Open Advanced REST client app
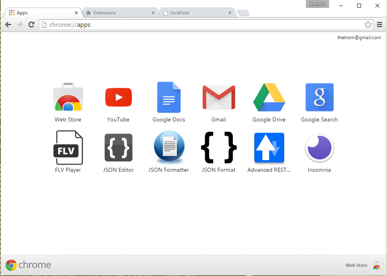Viewport: 387px width, 276px height. click(x=269, y=148)
